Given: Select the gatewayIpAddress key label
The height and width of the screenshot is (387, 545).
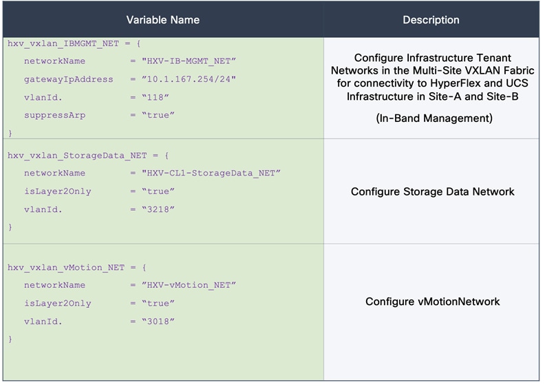Looking at the screenshot, I should pyautogui.click(x=68, y=79).
